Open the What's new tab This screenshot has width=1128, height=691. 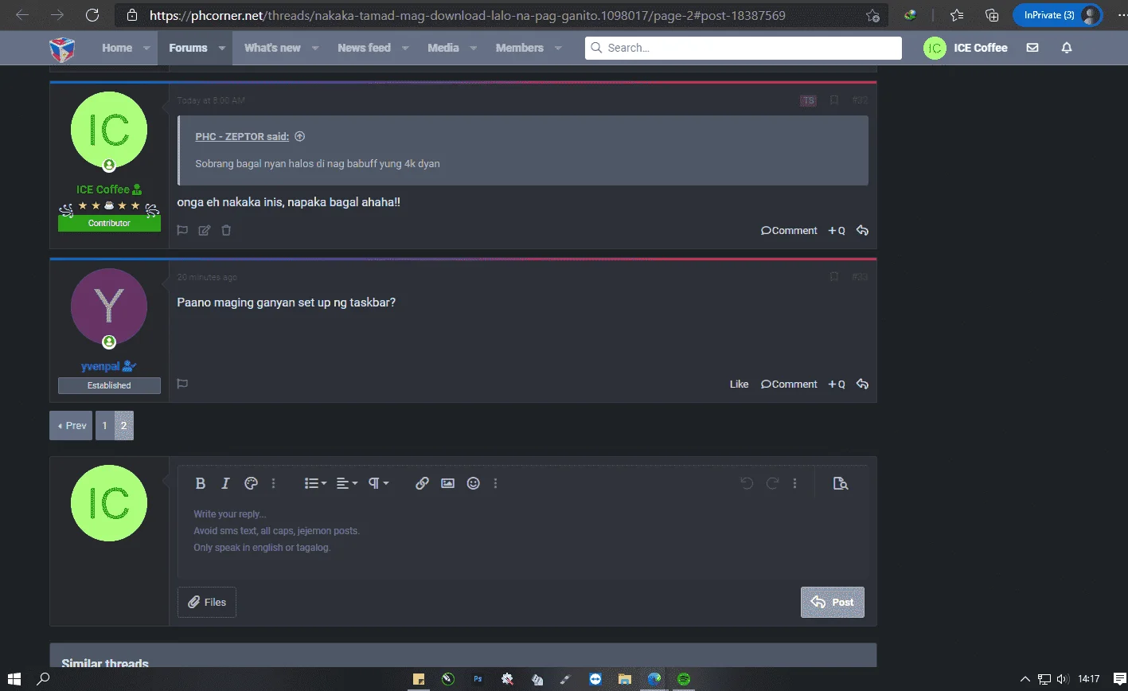(x=272, y=48)
